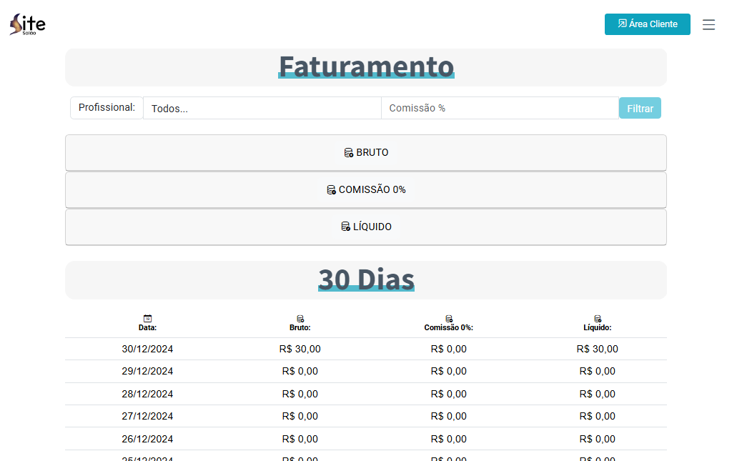Click the calendar icon above Data column
The height and width of the screenshot is (461, 732).
[x=147, y=318]
